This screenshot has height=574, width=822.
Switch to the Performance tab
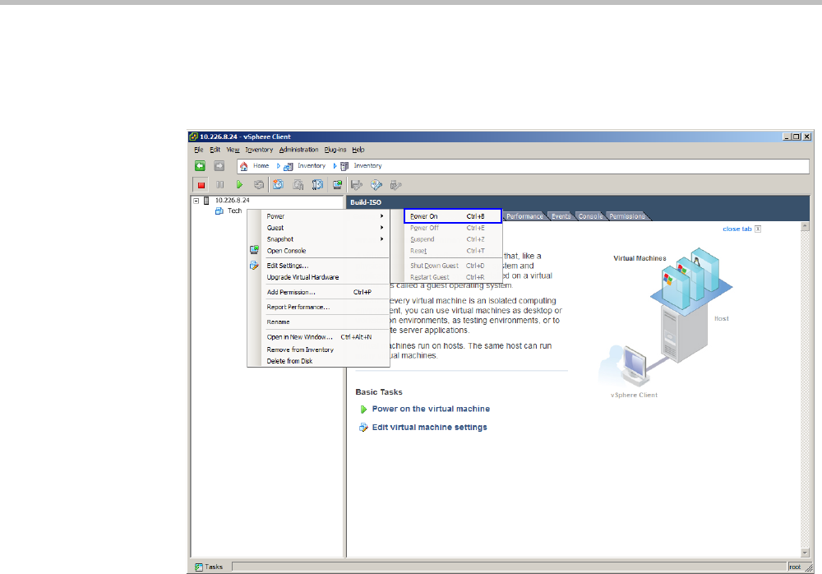click(x=524, y=216)
